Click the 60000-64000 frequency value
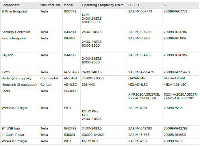 click(x=93, y=135)
